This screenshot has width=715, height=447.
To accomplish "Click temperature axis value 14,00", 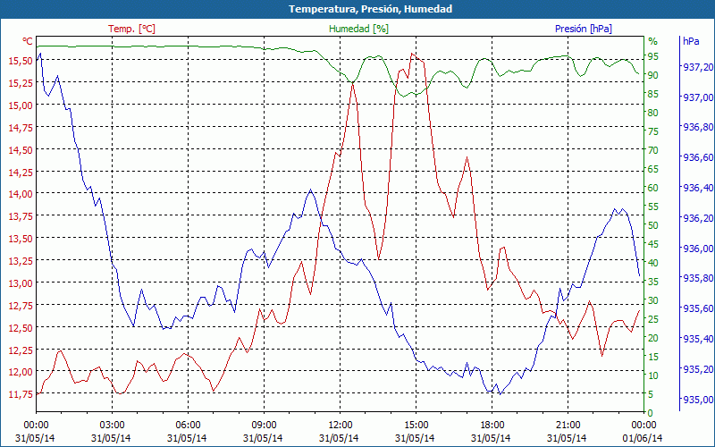I will [21, 194].
